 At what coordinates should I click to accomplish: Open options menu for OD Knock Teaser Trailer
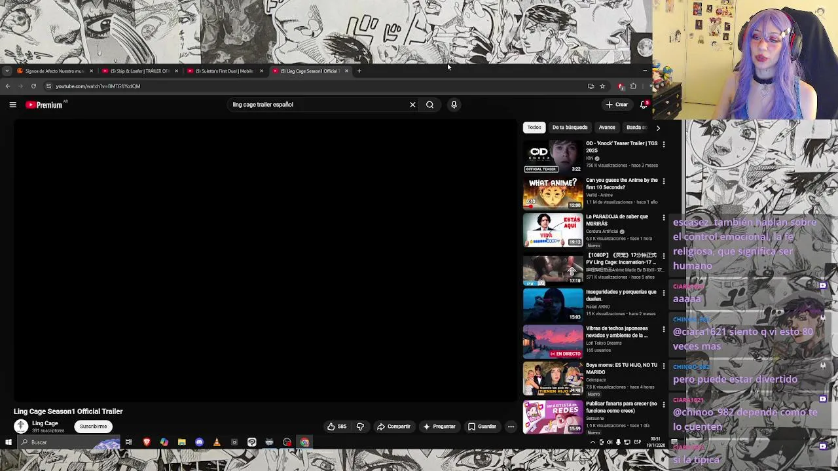[x=664, y=144]
